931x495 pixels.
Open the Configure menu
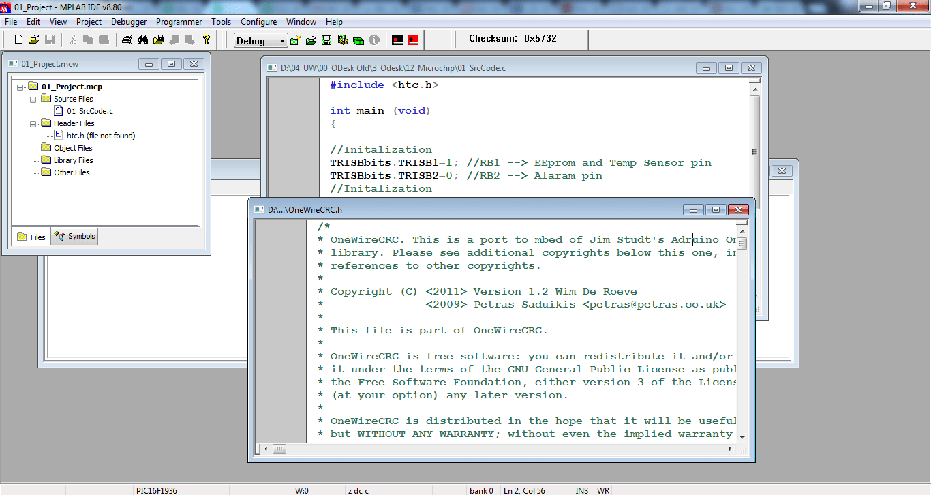pyautogui.click(x=258, y=22)
